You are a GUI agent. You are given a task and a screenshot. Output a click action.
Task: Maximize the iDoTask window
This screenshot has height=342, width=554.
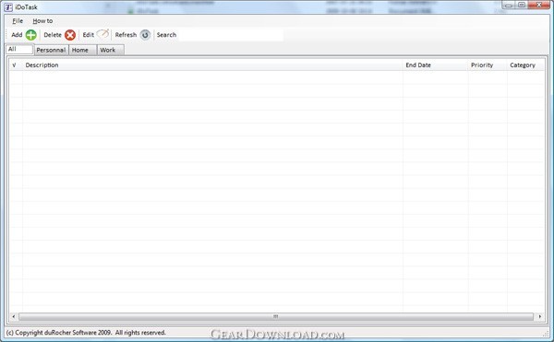click(x=522, y=5)
